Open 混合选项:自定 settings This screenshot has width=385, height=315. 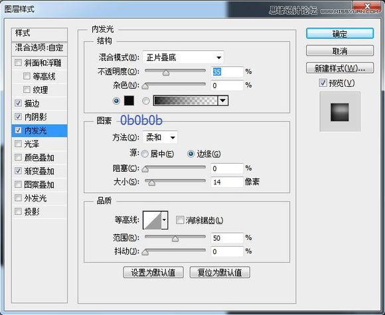(x=39, y=48)
